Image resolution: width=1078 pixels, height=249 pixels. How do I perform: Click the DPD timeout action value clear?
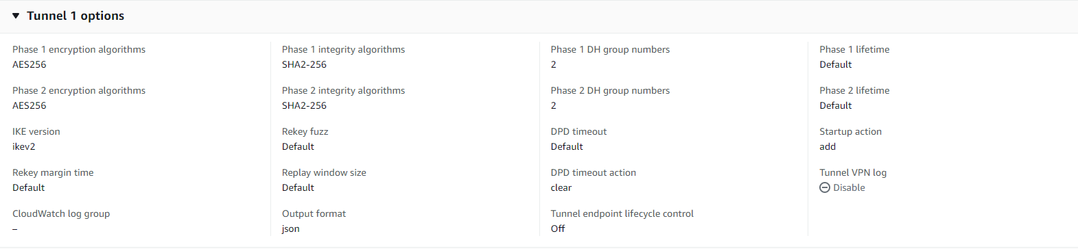[561, 187]
